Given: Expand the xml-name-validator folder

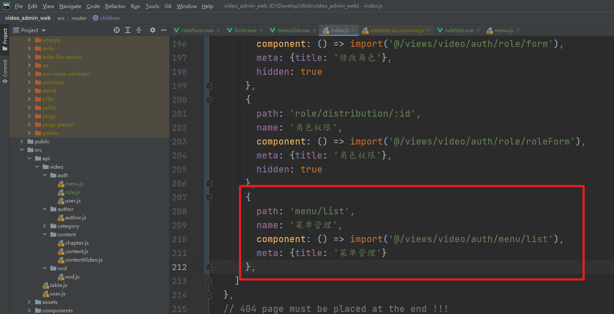Looking at the screenshot, I should pos(29,74).
